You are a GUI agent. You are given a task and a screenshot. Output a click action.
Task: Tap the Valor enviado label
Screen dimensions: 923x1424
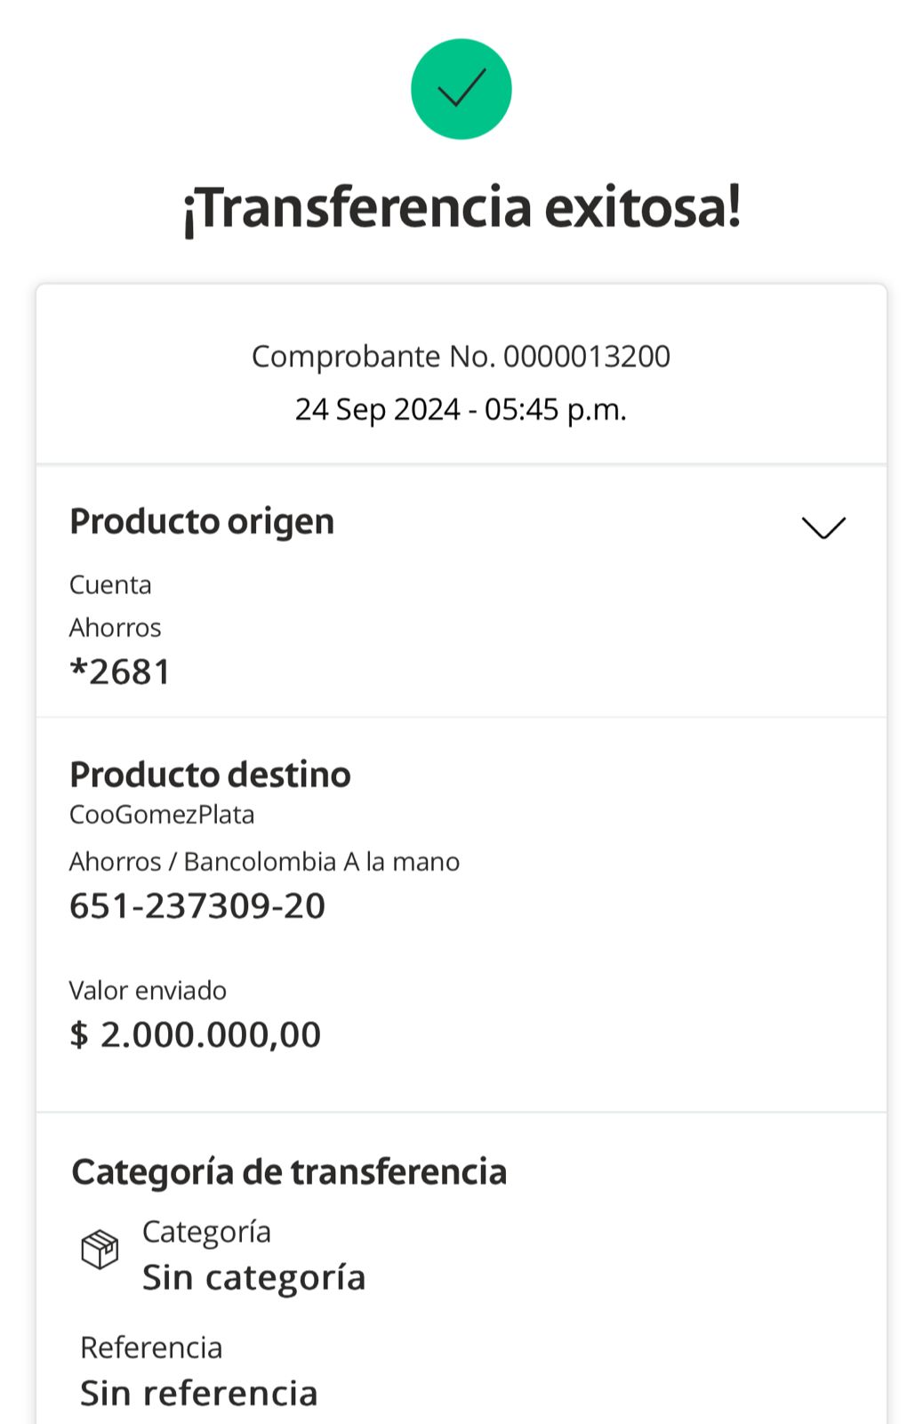click(148, 991)
